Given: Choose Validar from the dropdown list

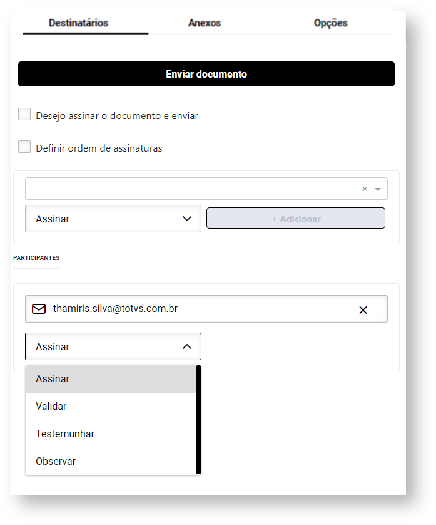Looking at the screenshot, I should click(x=51, y=406).
